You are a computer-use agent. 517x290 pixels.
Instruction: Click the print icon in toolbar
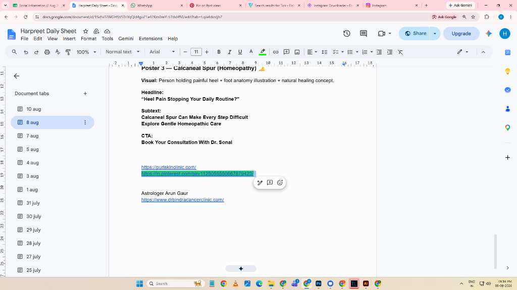(47, 52)
